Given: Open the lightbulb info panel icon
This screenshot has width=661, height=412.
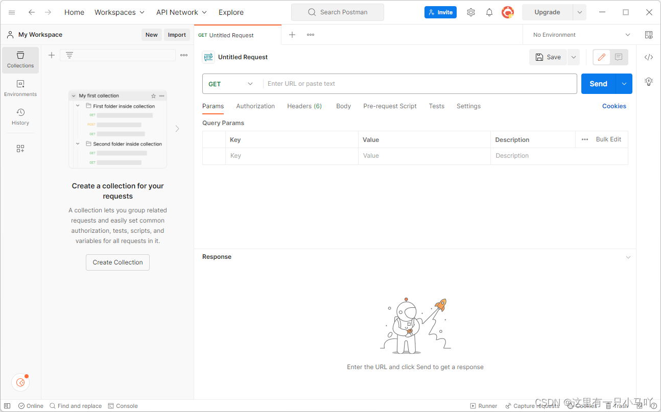Looking at the screenshot, I should point(649,81).
